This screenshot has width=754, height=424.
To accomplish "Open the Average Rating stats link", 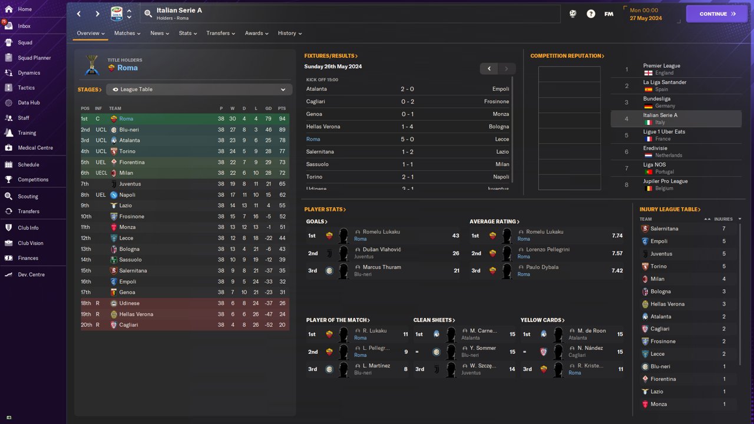I will point(495,221).
